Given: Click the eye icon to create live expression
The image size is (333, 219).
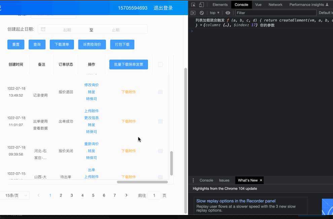Looking at the screenshot, I should click(x=228, y=12).
